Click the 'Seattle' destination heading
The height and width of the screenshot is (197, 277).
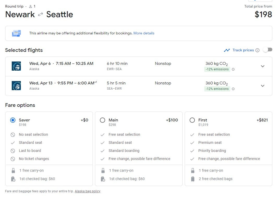59,15
